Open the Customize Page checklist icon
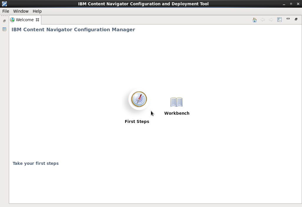Viewport: 302px width, 207px height. [279, 19]
